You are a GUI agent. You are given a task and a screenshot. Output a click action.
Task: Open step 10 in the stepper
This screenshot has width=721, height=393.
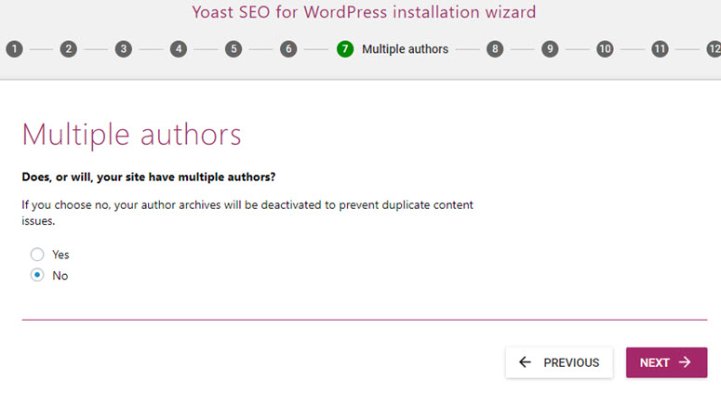pos(605,49)
